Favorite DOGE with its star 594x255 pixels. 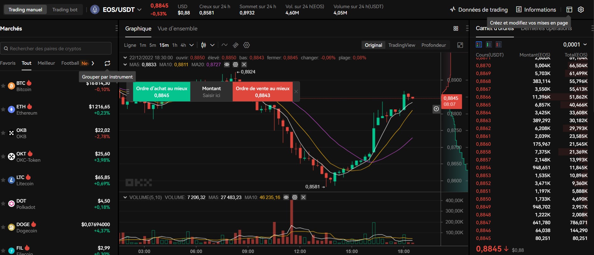[x=3, y=227]
